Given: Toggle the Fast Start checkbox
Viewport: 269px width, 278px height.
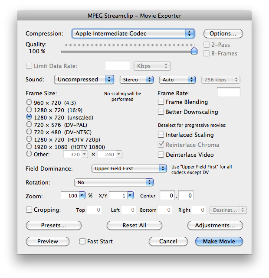Looking at the screenshot, I should (82, 241).
